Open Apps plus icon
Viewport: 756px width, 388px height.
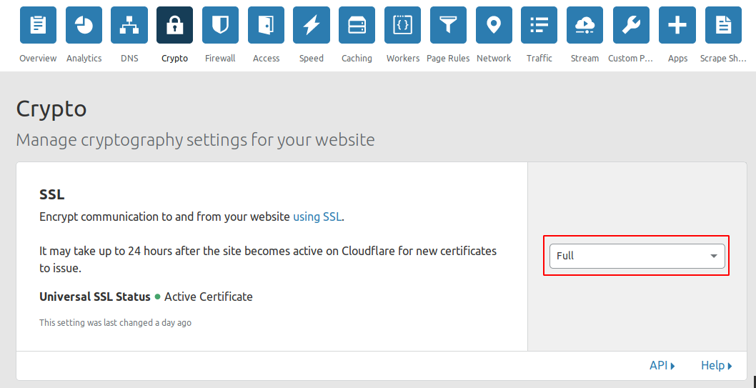(x=677, y=26)
